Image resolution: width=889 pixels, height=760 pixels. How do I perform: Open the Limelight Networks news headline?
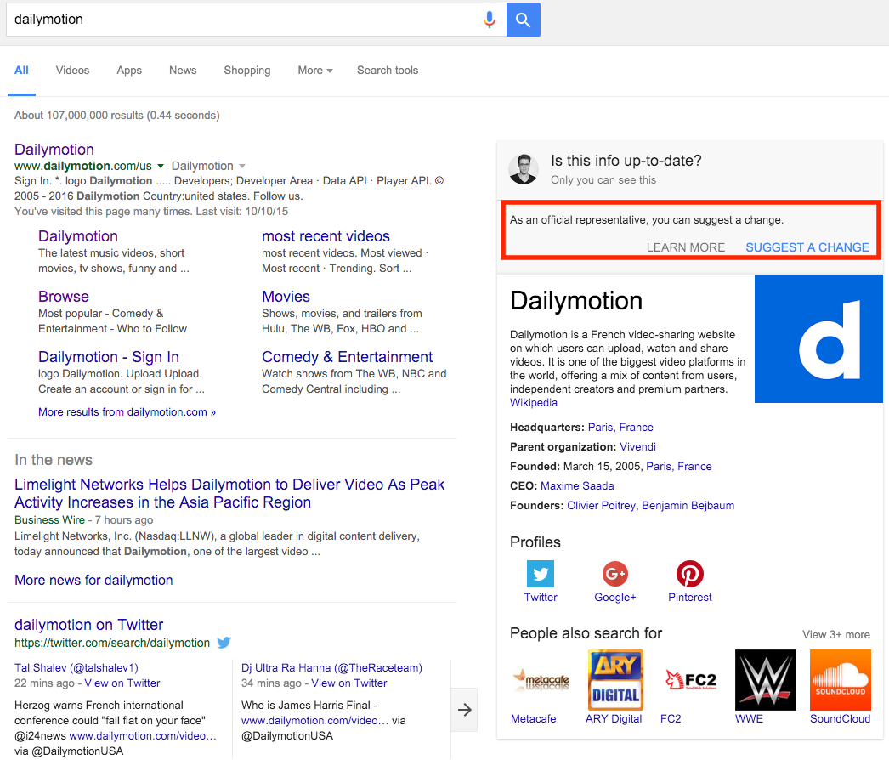(229, 493)
